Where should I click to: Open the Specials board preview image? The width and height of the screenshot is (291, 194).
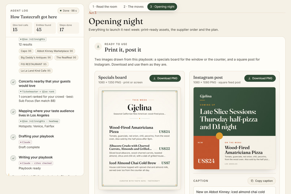(140, 138)
